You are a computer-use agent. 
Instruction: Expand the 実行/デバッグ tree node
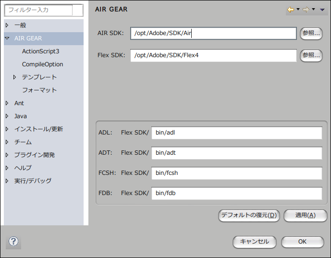pyautogui.click(x=7, y=181)
